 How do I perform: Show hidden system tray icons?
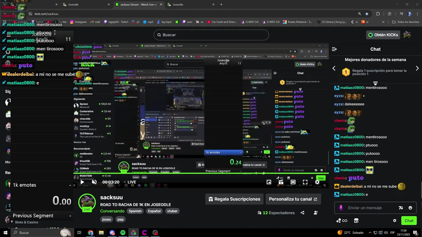pos(370,233)
